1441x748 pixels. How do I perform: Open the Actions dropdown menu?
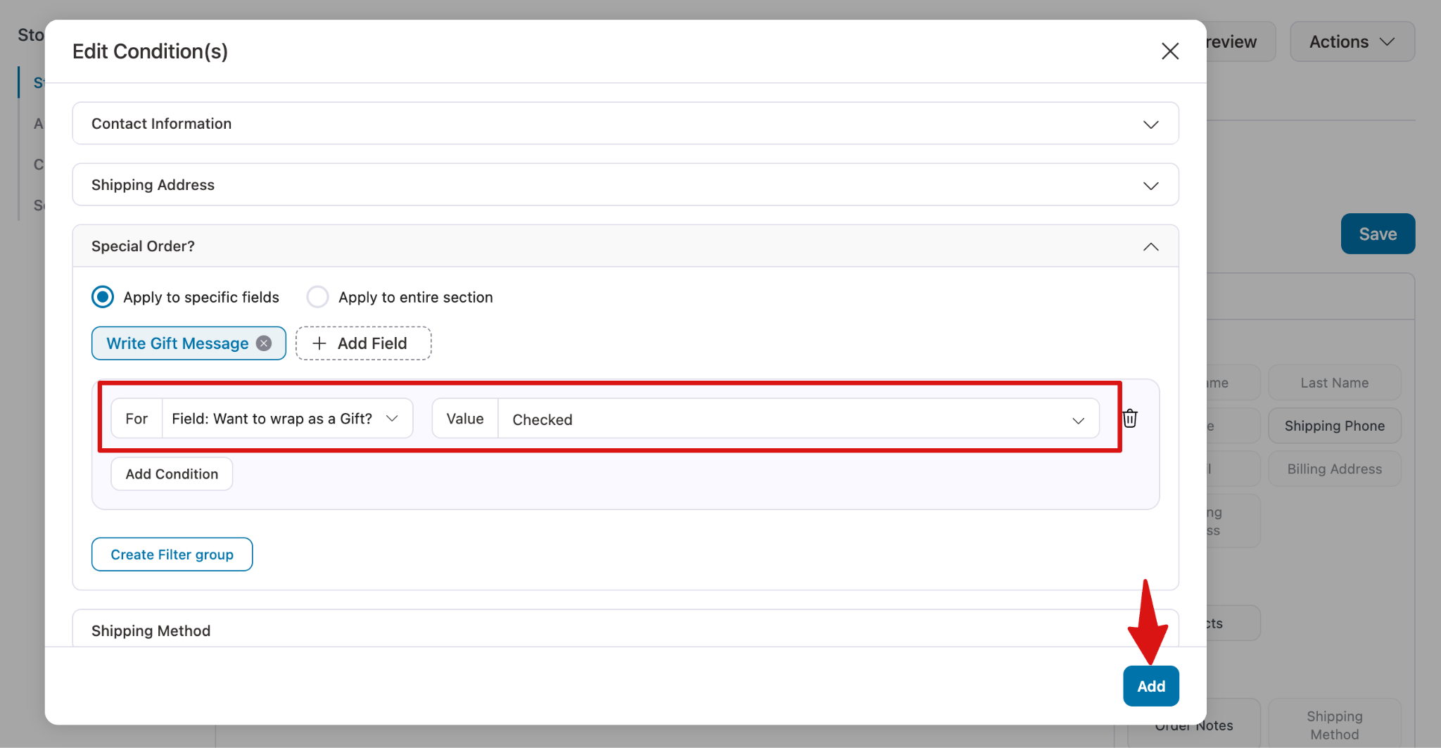pos(1351,42)
